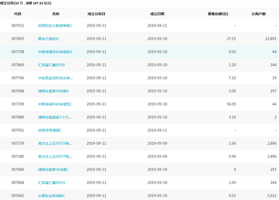Select the code 007708

click(x=18, y=52)
